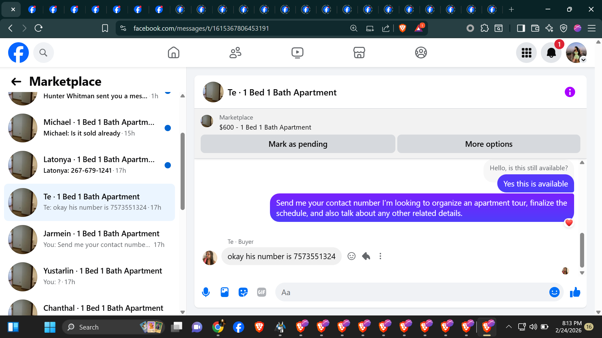
Task: Expand account menu from profile picture
Action: pos(576,53)
